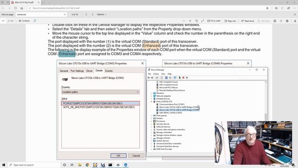This screenshot has width=298, height=168.
Task: Click green Update driver icon in Device Manager
Action: [x=180, y=78]
